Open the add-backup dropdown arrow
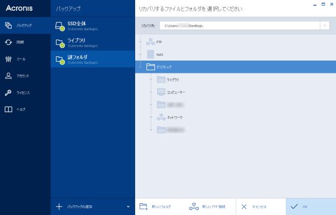 pos(128,206)
